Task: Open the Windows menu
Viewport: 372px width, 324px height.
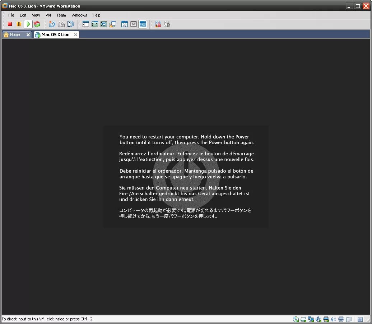Action: tap(79, 15)
